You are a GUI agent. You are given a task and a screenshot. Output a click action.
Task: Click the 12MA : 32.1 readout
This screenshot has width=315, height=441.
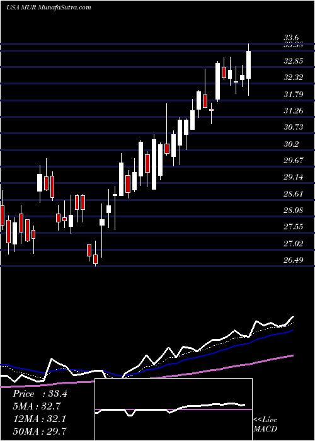(39, 419)
